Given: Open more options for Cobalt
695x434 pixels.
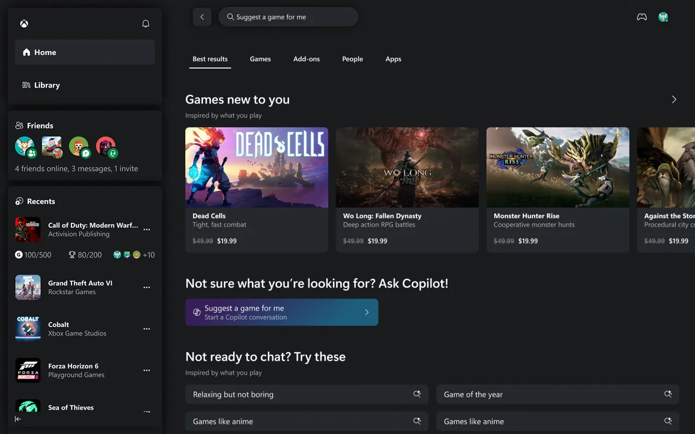Looking at the screenshot, I should 147,329.
